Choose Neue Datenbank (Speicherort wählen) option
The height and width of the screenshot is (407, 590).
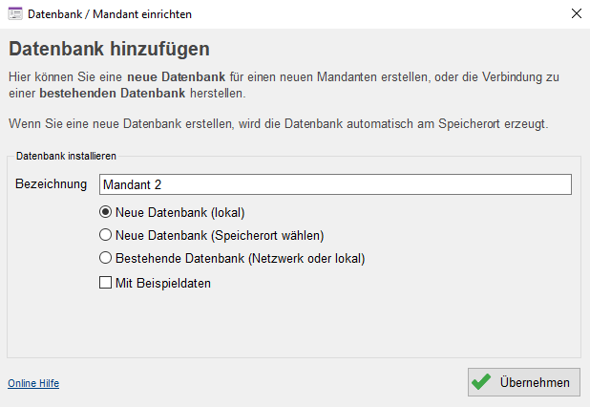tap(105, 235)
